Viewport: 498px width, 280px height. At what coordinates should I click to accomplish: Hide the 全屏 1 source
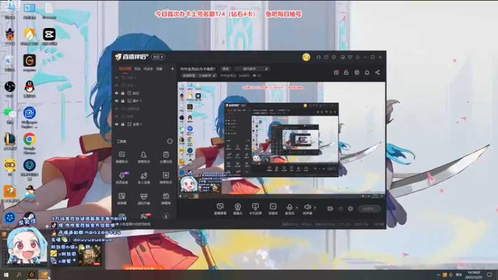(116, 124)
